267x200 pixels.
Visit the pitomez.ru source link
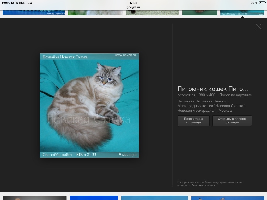(186, 95)
